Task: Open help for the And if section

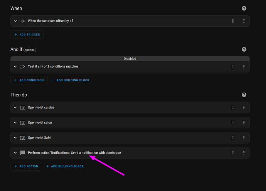Action: click(244, 49)
